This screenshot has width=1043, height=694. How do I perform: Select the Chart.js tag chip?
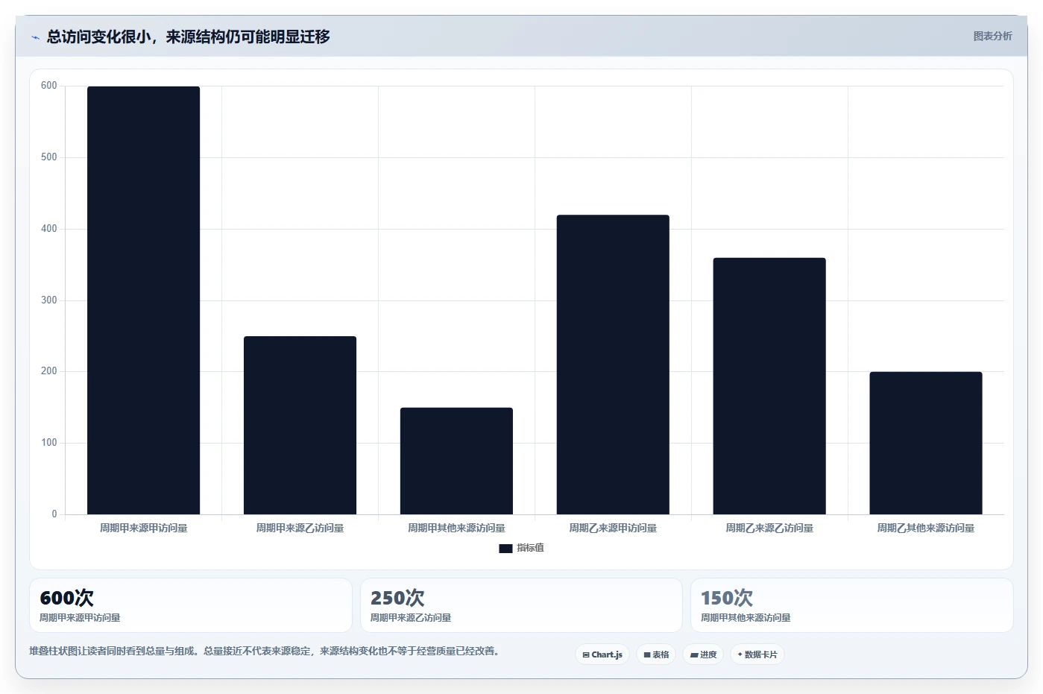[x=602, y=654]
